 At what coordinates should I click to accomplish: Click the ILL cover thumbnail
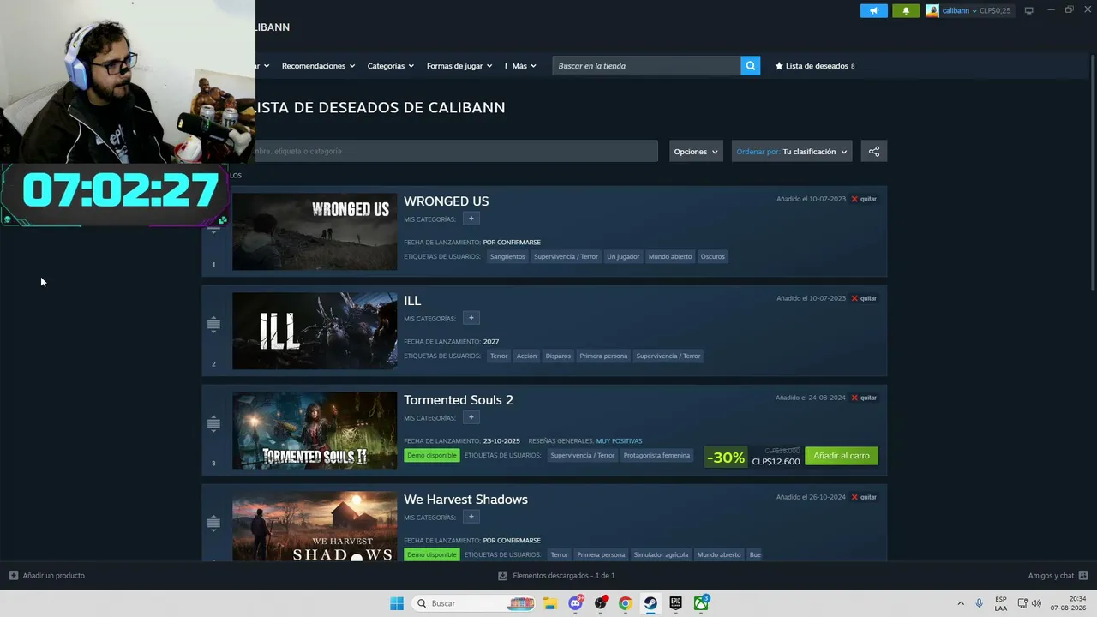315,331
